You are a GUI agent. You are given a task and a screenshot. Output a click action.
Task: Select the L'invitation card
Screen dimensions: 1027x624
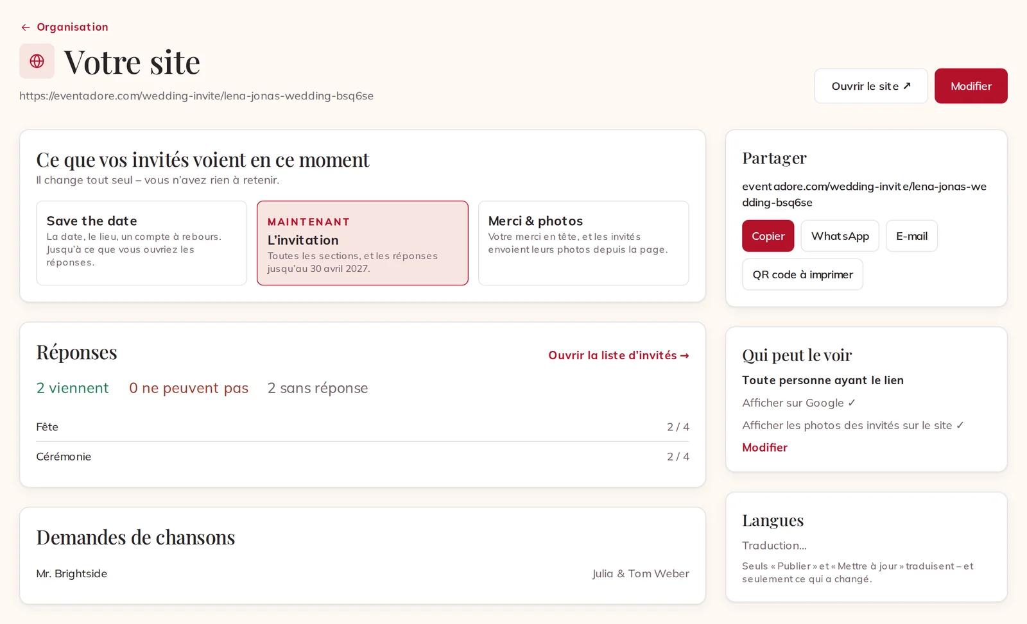click(363, 243)
